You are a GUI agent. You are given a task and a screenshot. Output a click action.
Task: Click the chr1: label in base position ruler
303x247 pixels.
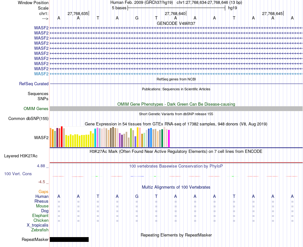point(44,13)
